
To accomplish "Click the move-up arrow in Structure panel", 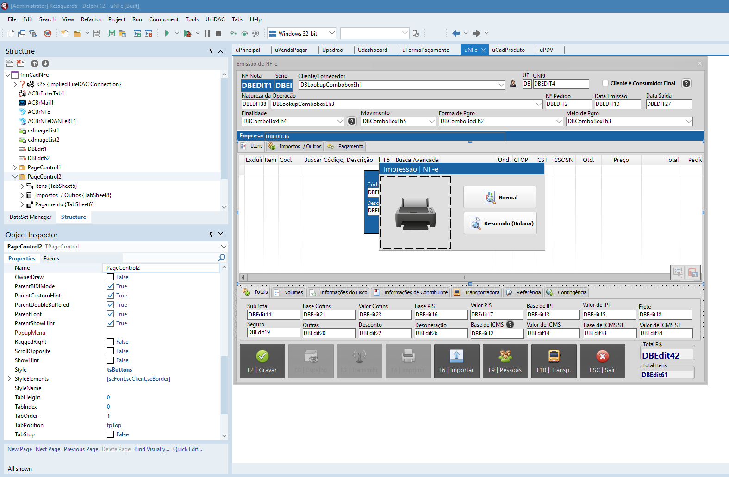I will pos(35,63).
